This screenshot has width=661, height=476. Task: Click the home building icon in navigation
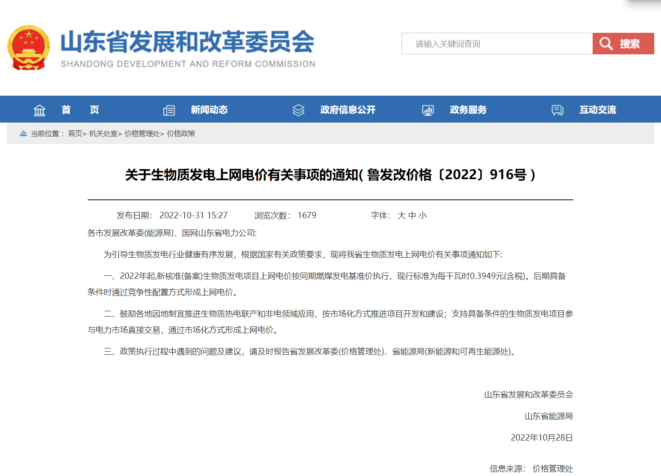coord(40,110)
